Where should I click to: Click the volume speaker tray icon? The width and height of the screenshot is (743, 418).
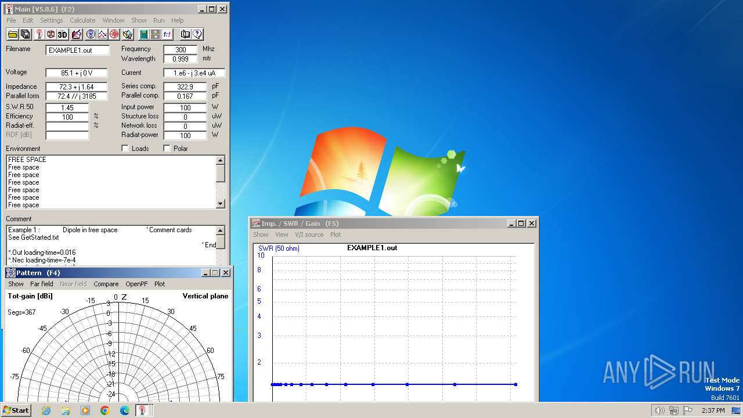click(x=659, y=410)
